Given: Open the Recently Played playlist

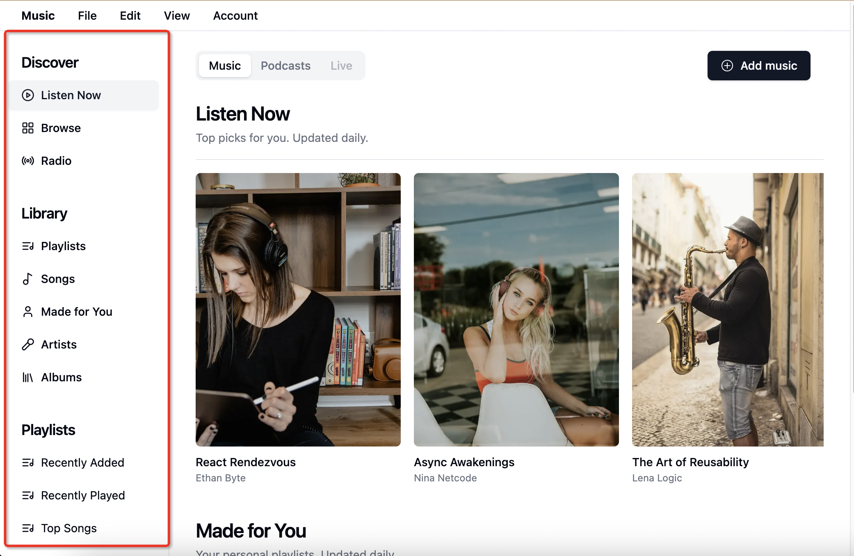Looking at the screenshot, I should pos(83,495).
